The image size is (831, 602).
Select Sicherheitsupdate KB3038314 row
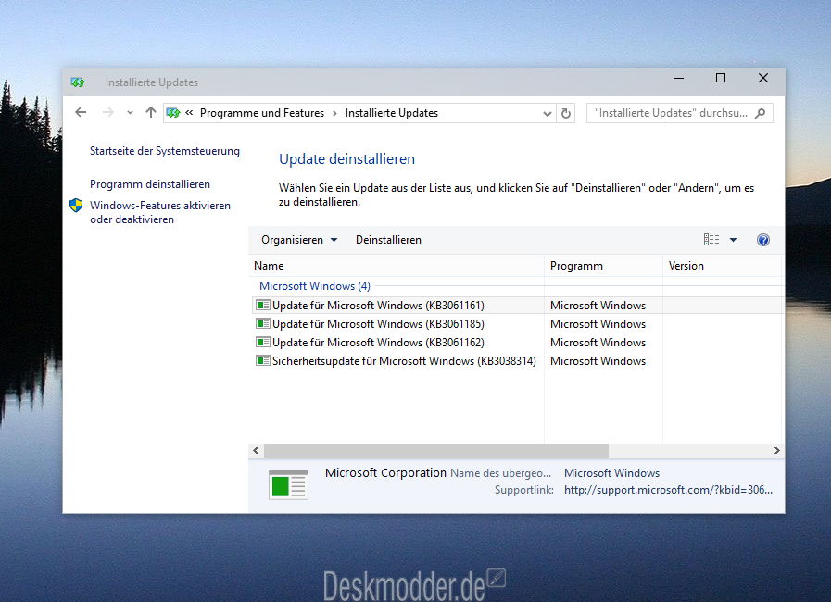517,361
